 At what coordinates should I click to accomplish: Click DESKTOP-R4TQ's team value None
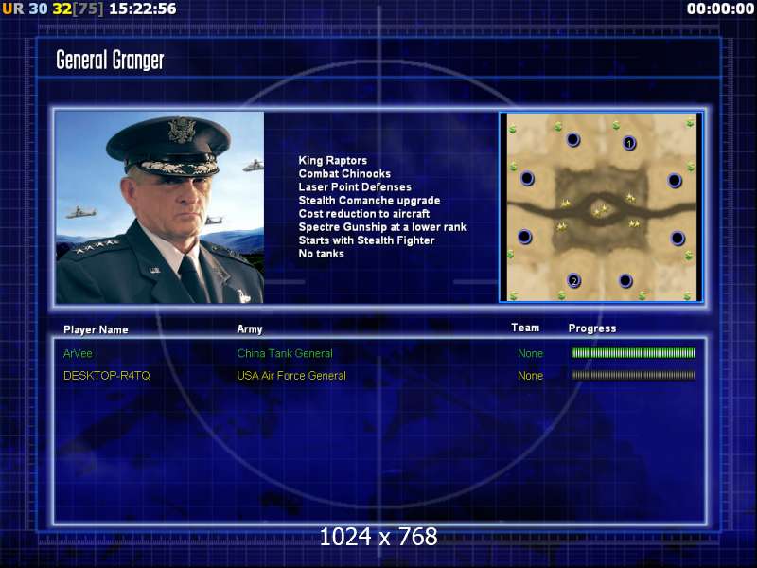coord(530,375)
